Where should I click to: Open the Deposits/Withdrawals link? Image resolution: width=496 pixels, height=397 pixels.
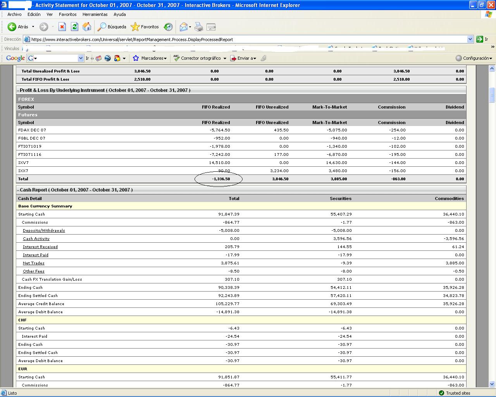pyautogui.click(x=44, y=231)
